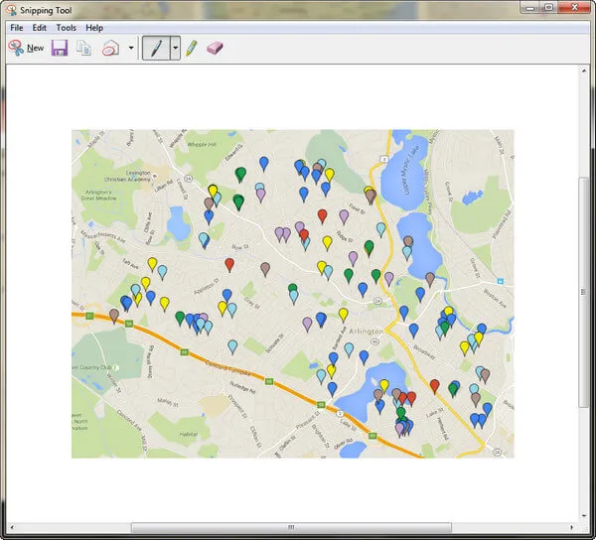Viewport: 596px width, 540px height.
Task: Save the snip with the floppy disk icon
Action: click(60, 48)
